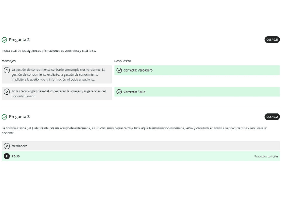Click the message about tecnologías de e-Salud
282x199 pixels.
pos(59,94)
